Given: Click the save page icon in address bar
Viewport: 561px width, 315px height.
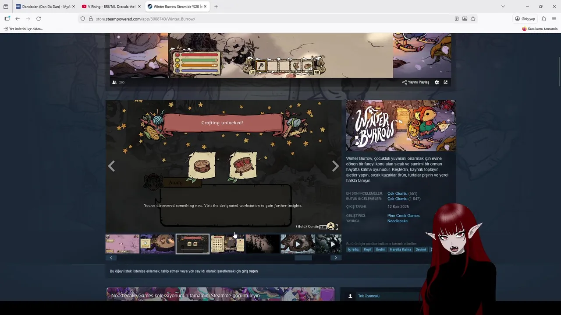Looking at the screenshot, I should tap(465, 19).
